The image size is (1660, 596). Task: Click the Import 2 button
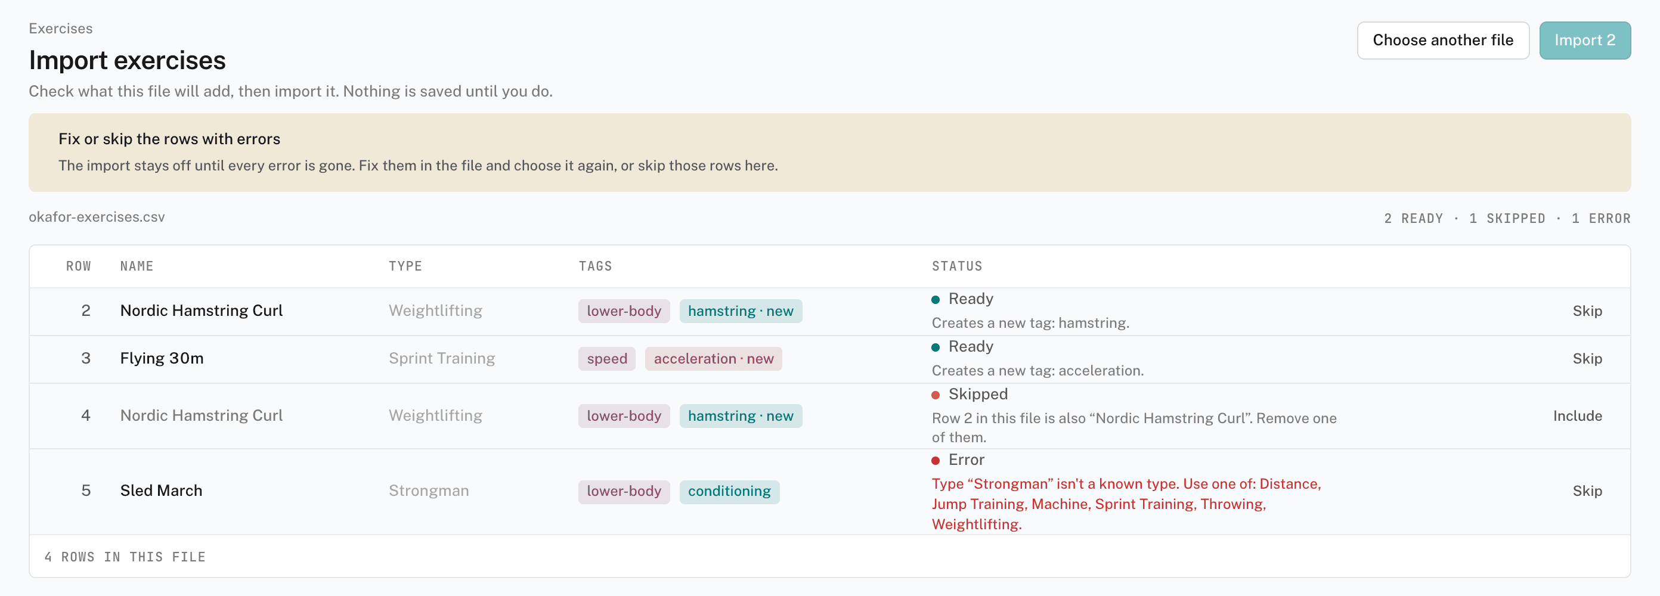click(x=1585, y=41)
